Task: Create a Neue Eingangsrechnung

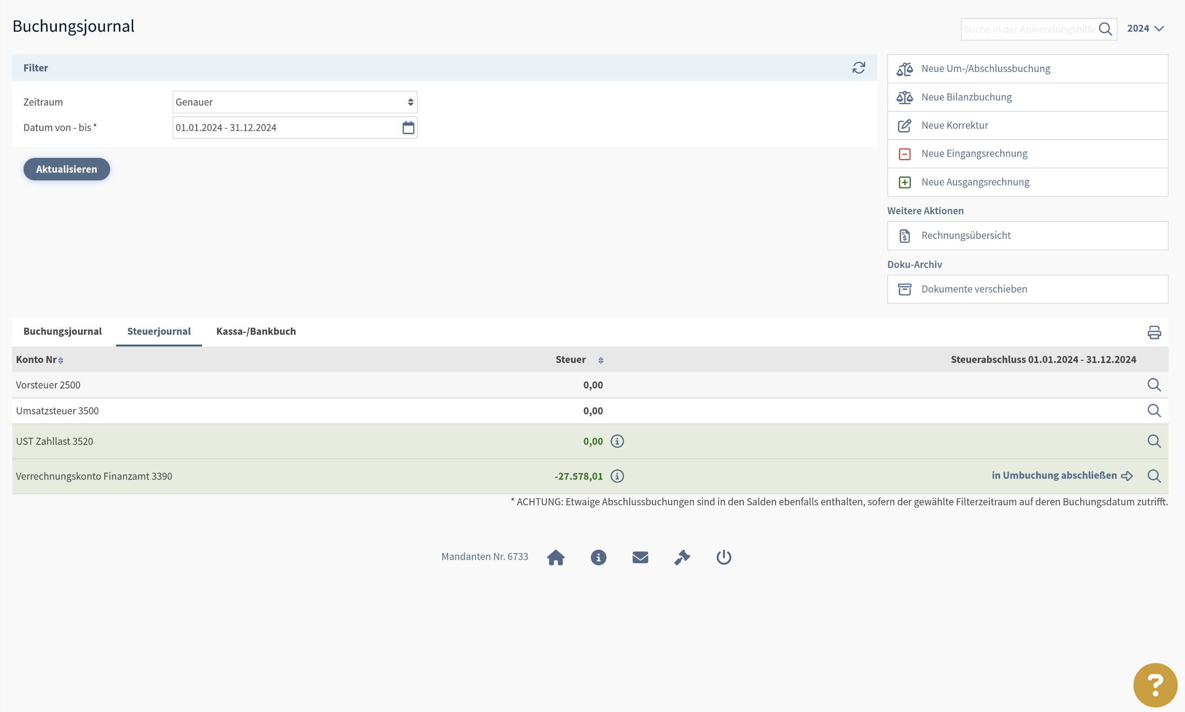Action: tap(974, 154)
